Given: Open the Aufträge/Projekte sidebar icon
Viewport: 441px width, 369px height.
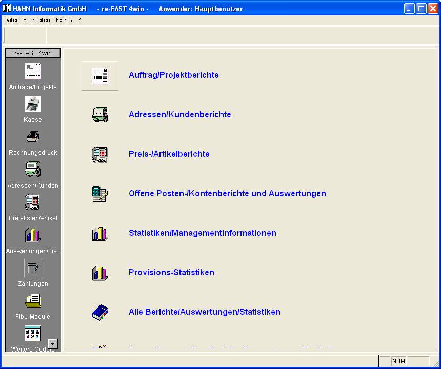Looking at the screenshot, I should [33, 71].
